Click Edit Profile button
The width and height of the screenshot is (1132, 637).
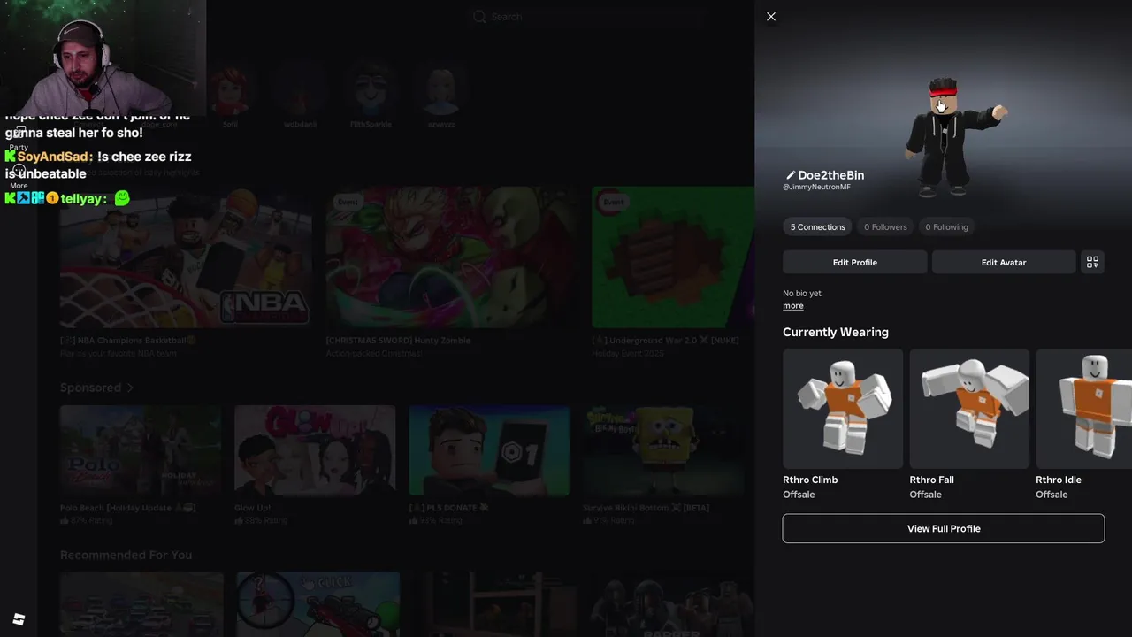854,262
